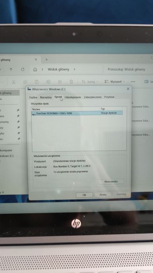The height and width of the screenshot is (273, 153).
Task: Click the Delete trash icon
Action: 71,82
